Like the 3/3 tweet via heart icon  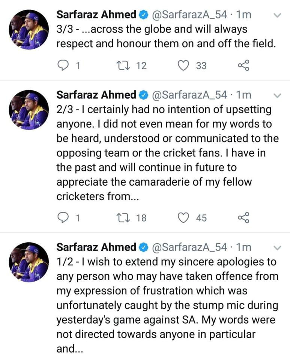pos(183,66)
